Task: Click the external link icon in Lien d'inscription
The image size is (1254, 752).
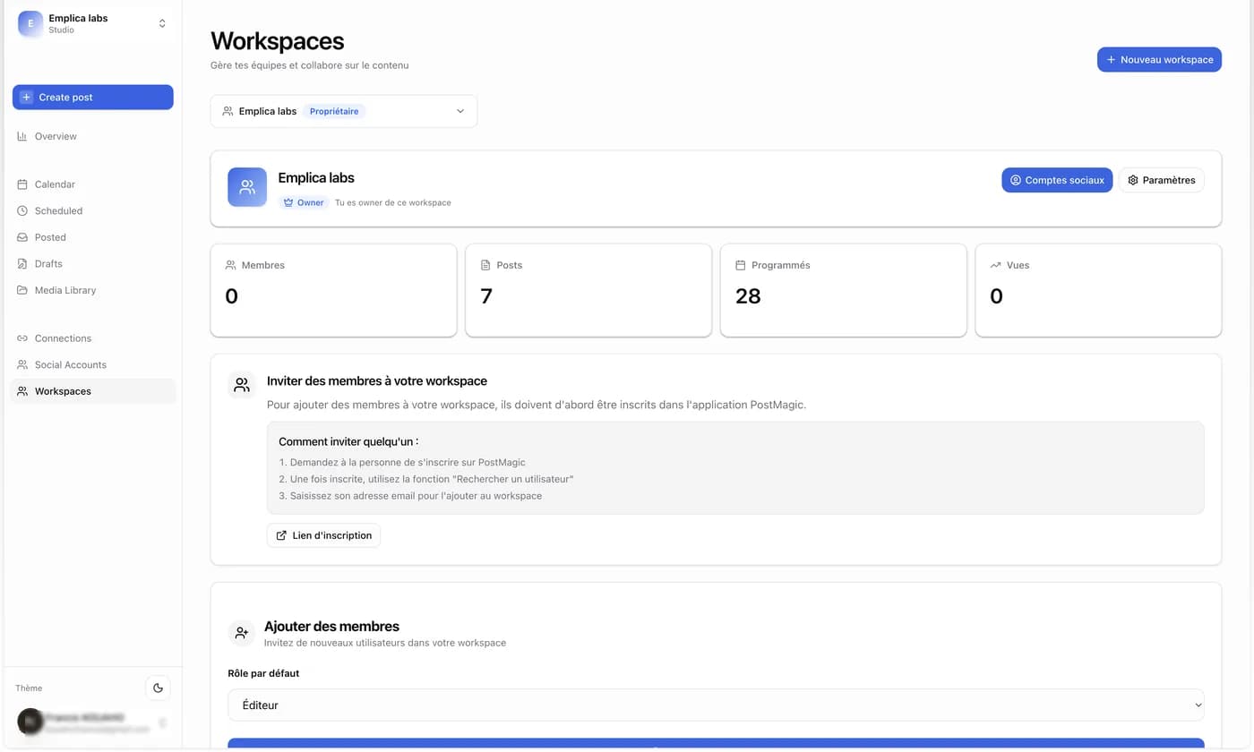Action: (281, 535)
